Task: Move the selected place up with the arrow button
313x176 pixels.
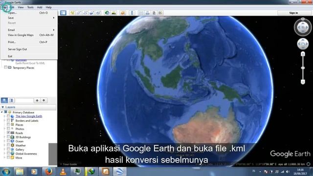Action: (37, 100)
